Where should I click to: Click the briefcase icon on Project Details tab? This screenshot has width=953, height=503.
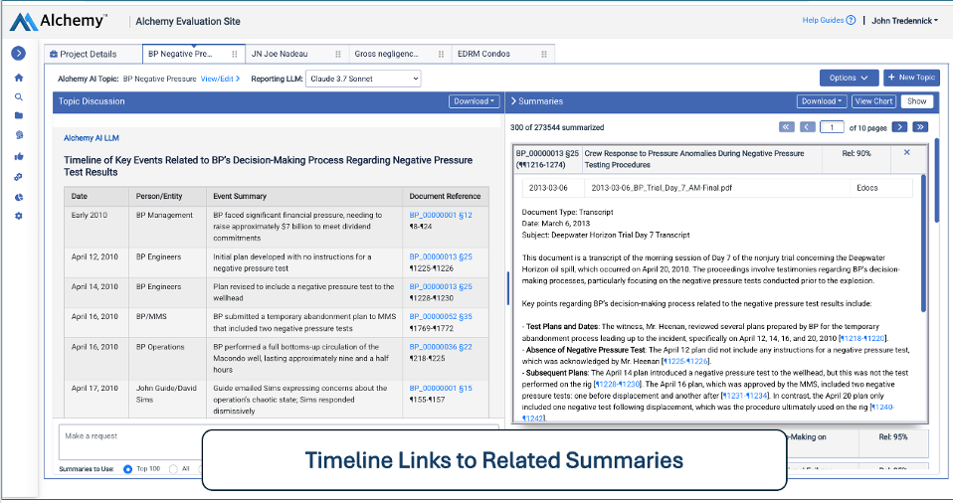click(x=54, y=54)
